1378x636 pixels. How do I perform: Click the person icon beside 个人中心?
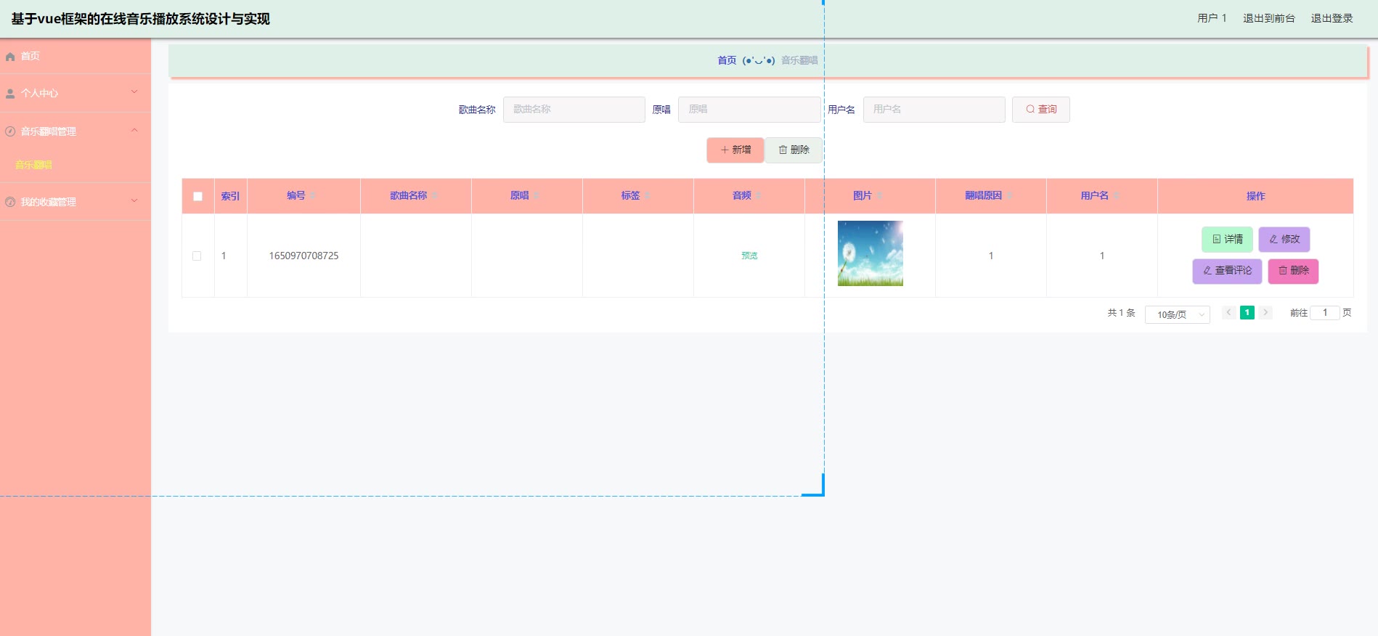pyautogui.click(x=10, y=94)
